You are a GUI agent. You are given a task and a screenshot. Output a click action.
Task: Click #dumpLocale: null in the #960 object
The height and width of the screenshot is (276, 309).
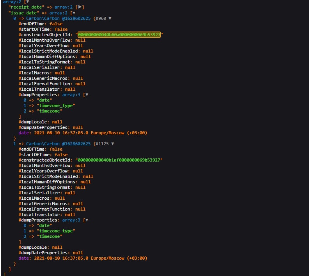[x=41, y=122]
